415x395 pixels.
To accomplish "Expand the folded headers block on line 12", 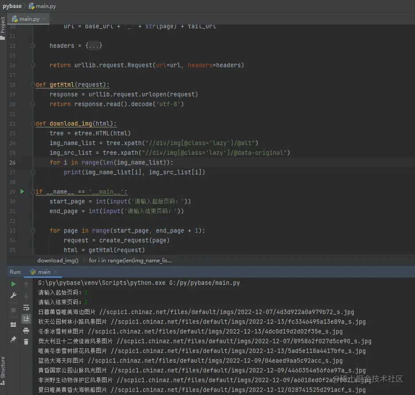I will (33, 46).
